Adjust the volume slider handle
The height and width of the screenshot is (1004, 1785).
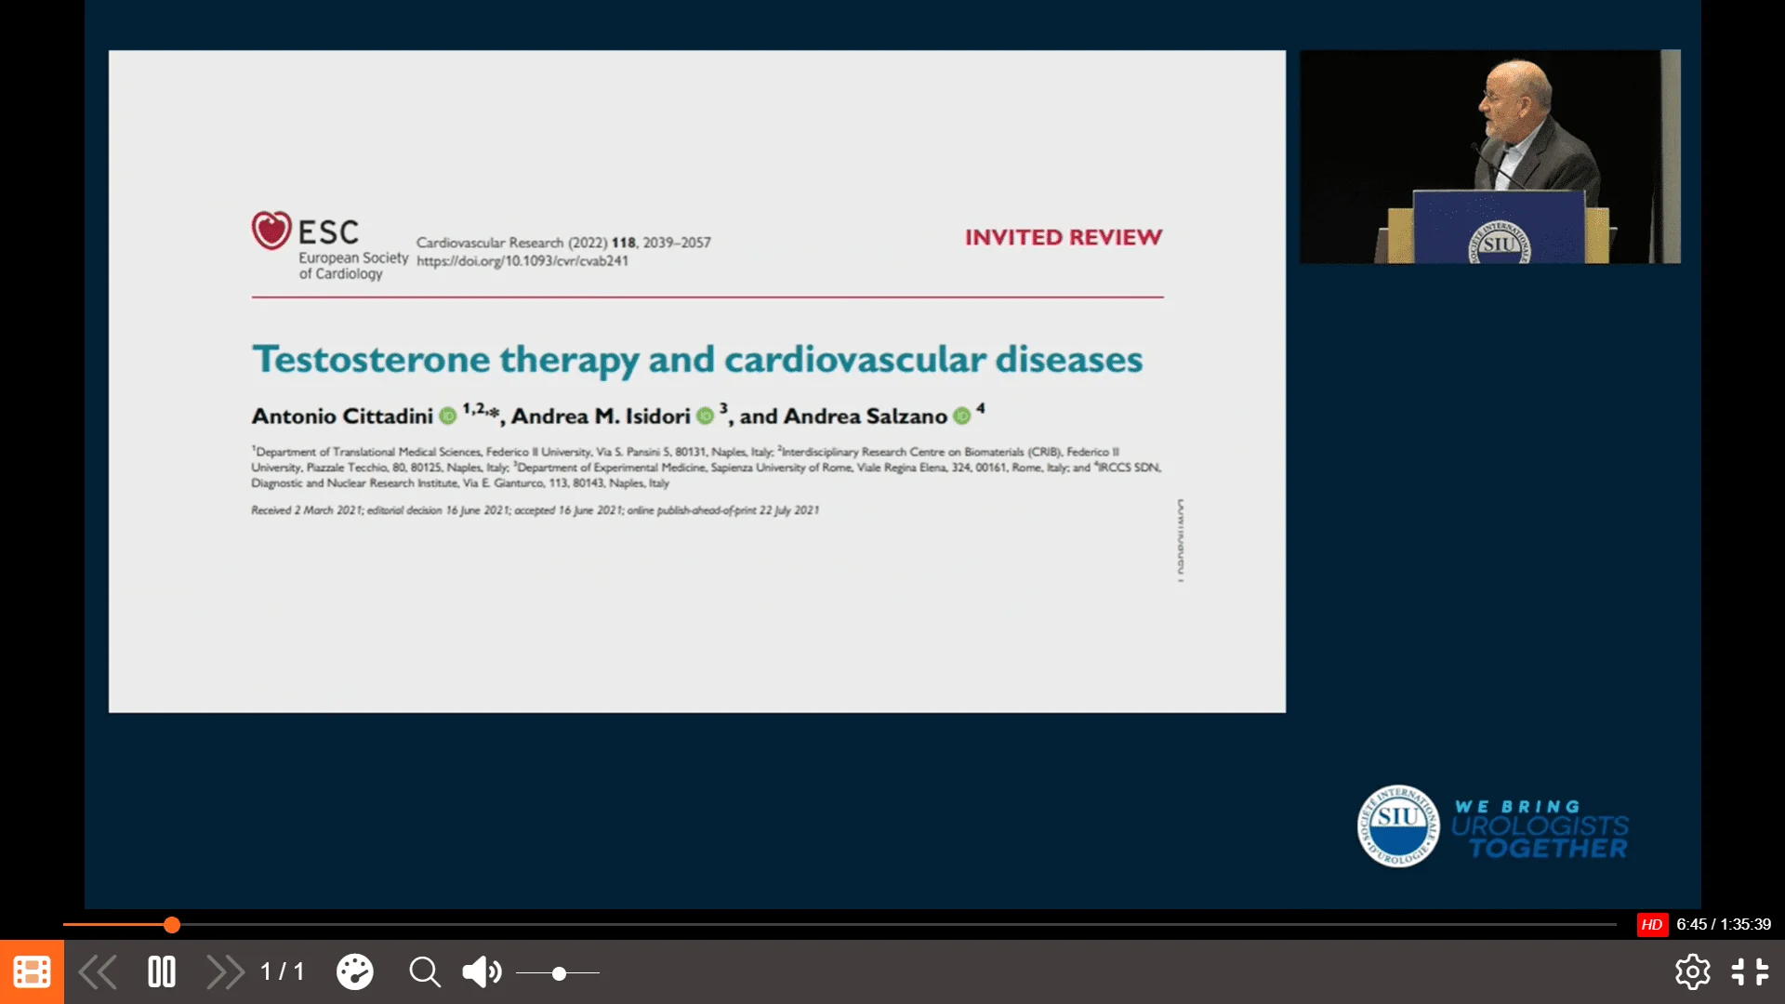point(559,973)
